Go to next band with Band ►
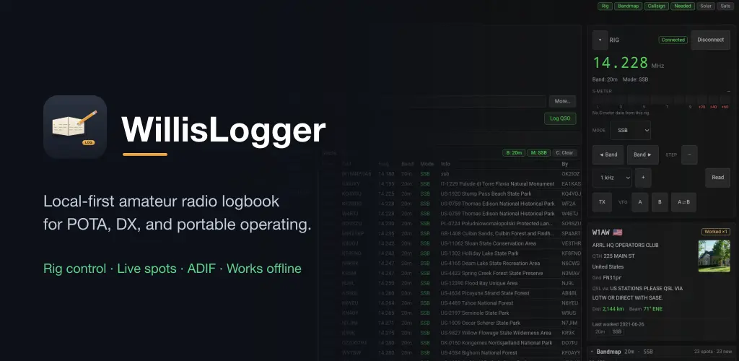 [x=643, y=155]
